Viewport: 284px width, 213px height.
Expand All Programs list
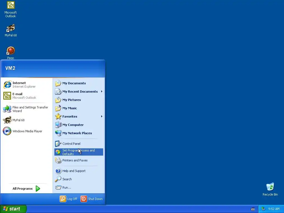(x=26, y=189)
